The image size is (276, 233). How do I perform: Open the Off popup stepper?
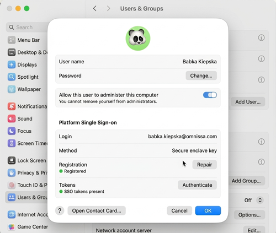pos(260,200)
